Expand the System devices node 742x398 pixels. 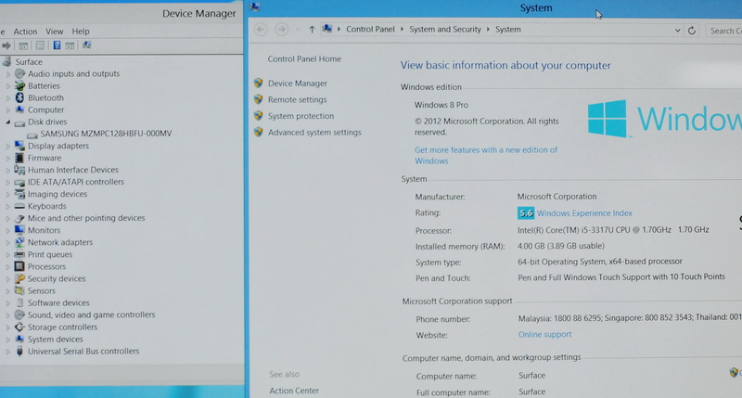pyautogui.click(x=7, y=340)
